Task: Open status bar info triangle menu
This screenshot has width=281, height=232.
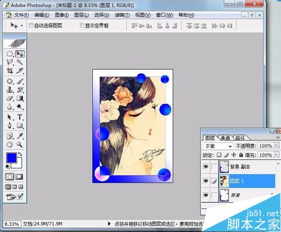Action: [x=109, y=224]
